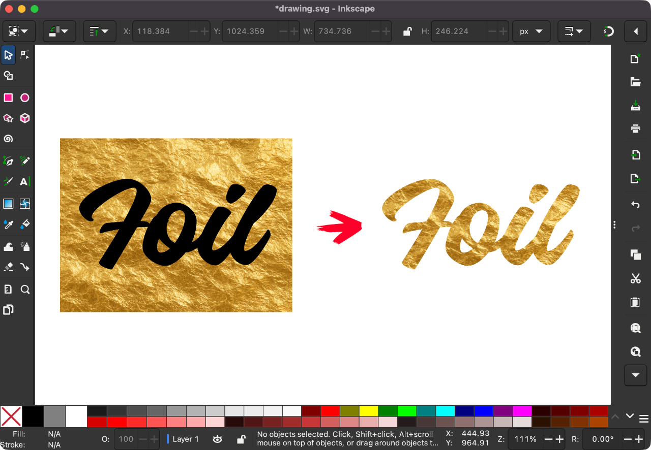Screen dimensions: 651x450
Task: Open the px units dropdown
Action: pos(531,31)
